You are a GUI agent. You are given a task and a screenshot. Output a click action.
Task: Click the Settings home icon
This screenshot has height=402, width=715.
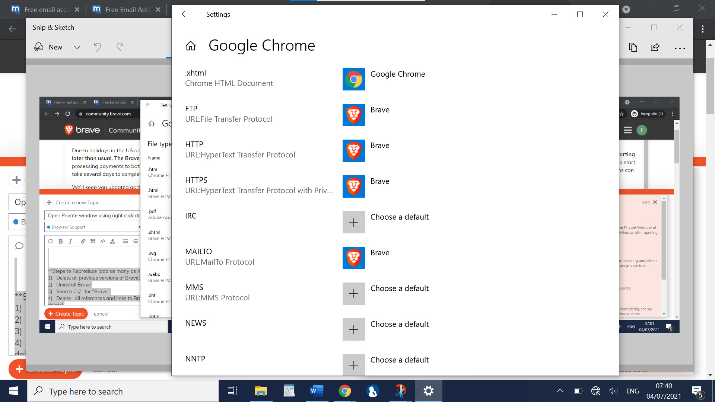(x=191, y=46)
